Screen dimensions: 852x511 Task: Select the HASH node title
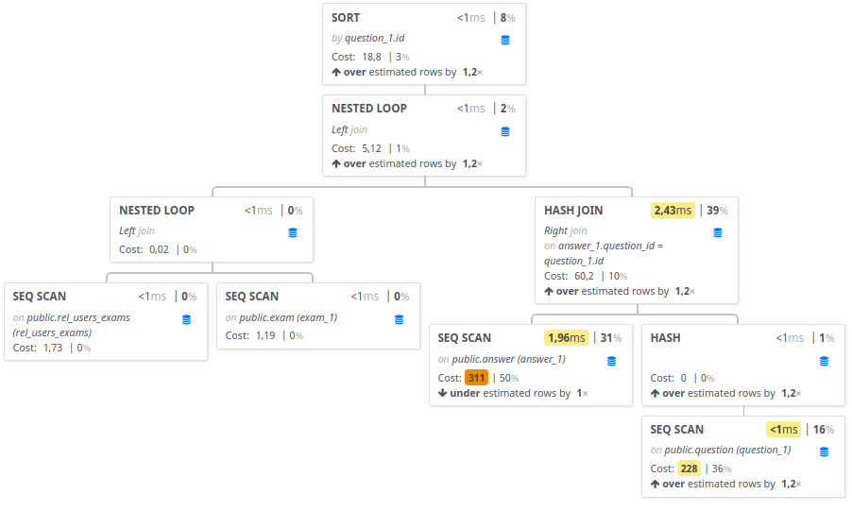[665, 338]
